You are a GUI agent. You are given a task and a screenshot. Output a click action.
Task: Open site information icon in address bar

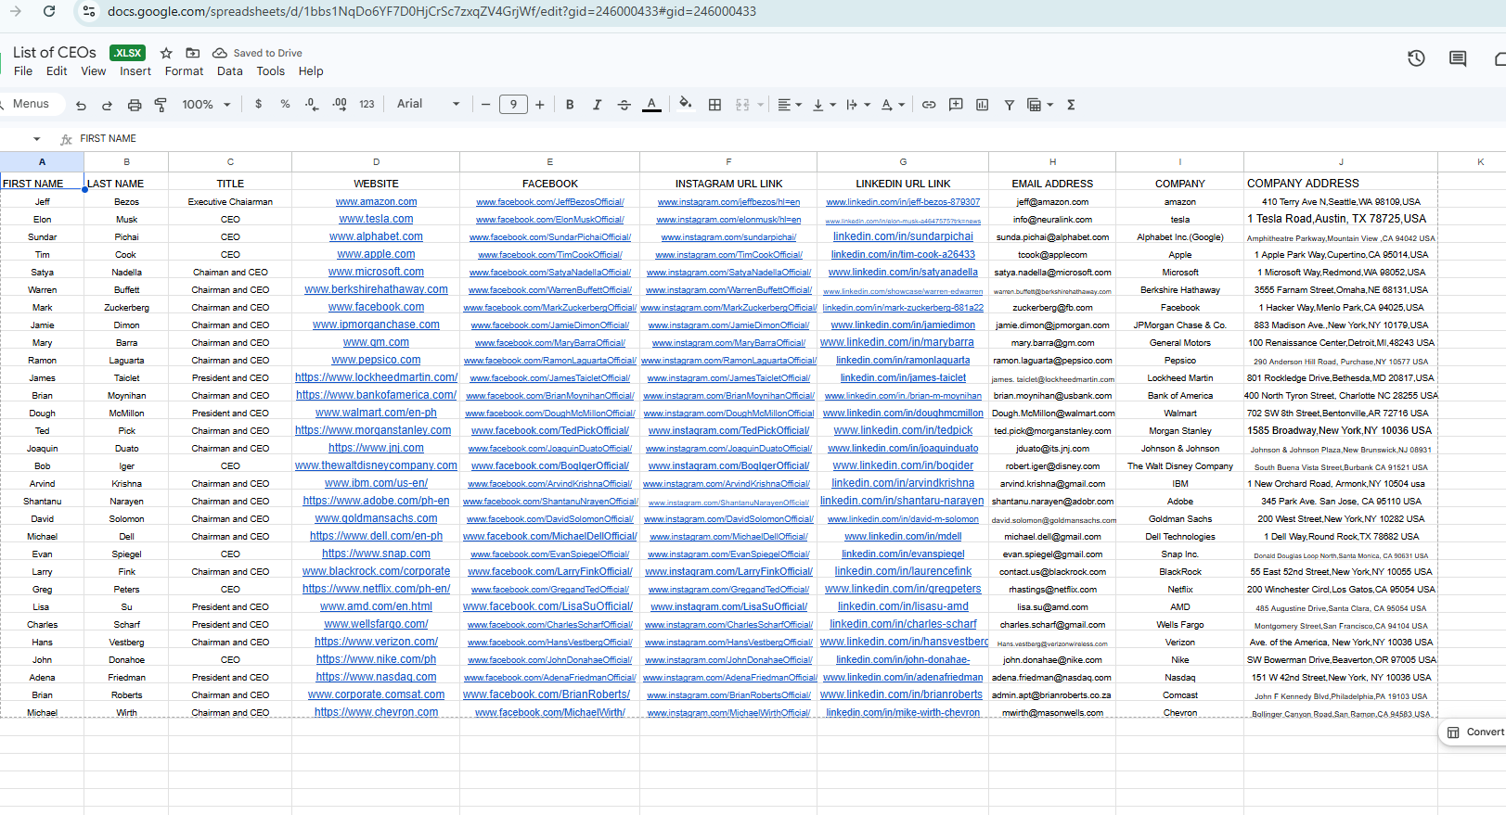(89, 11)
